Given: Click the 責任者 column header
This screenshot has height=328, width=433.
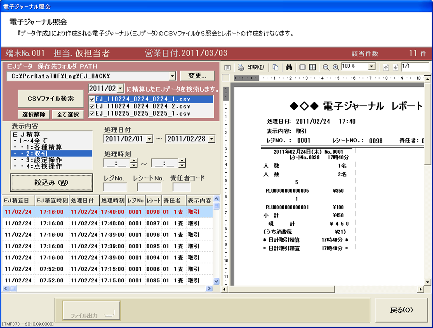Looking at the screenshot, I should (174, 201).
